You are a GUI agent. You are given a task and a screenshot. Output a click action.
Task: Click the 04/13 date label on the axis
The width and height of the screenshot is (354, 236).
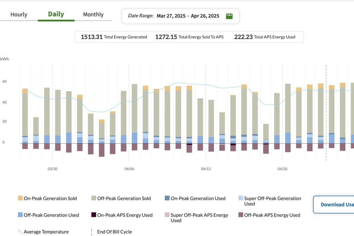click(206, 169)
